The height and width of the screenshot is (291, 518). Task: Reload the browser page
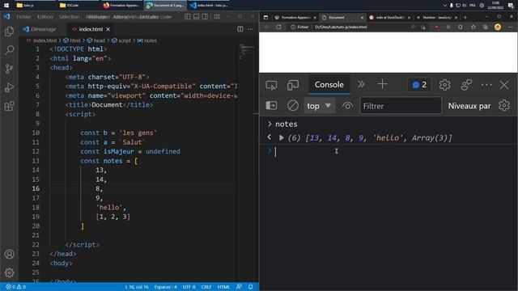[278, 27]
